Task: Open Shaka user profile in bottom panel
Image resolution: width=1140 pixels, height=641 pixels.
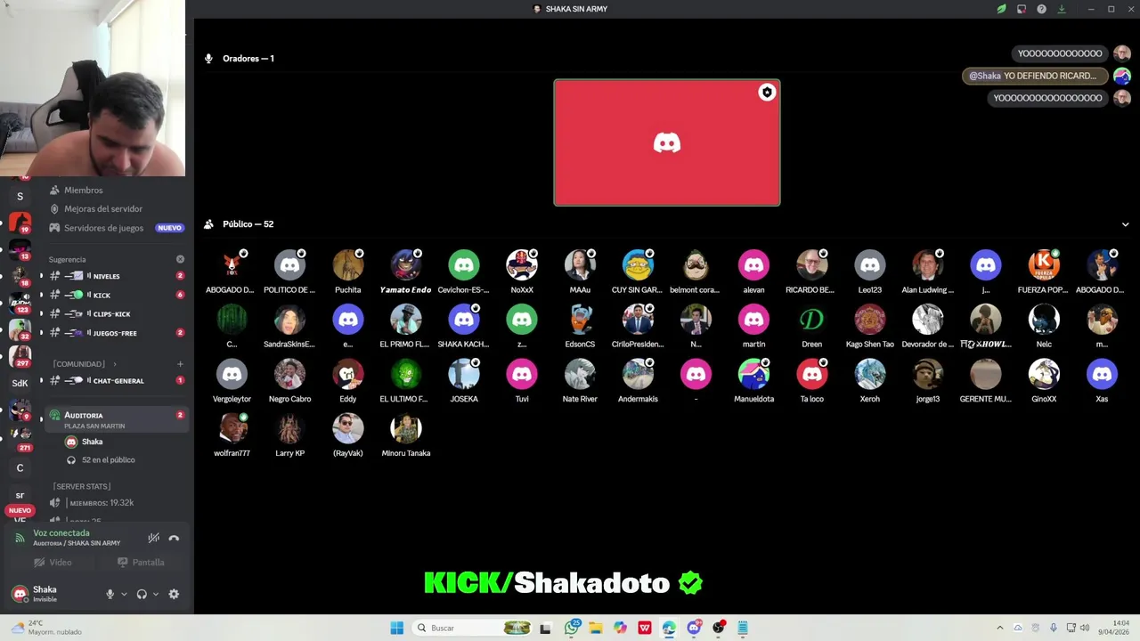Action: (53, 594)
